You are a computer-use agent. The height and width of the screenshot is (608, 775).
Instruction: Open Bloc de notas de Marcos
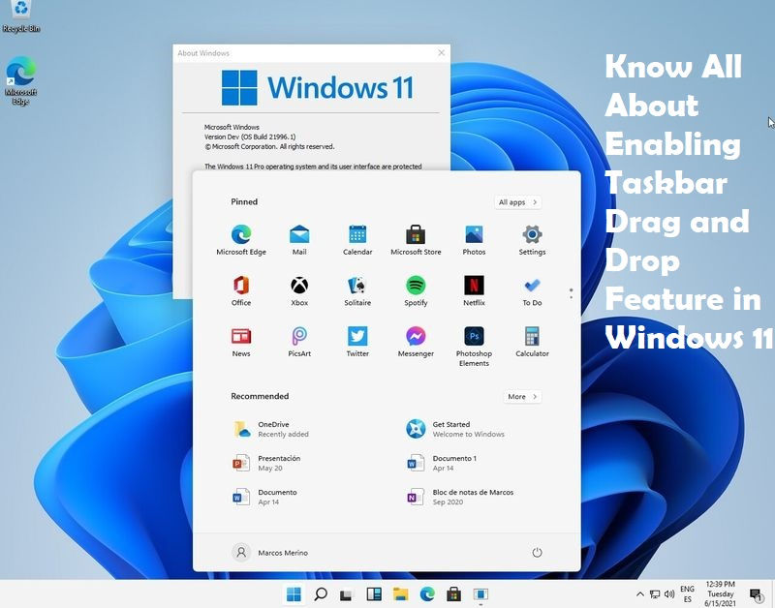tap(459, 497)
